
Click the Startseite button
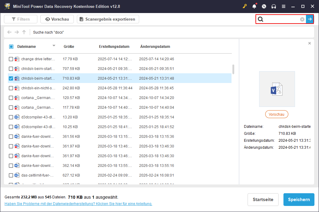pos(263,200)
